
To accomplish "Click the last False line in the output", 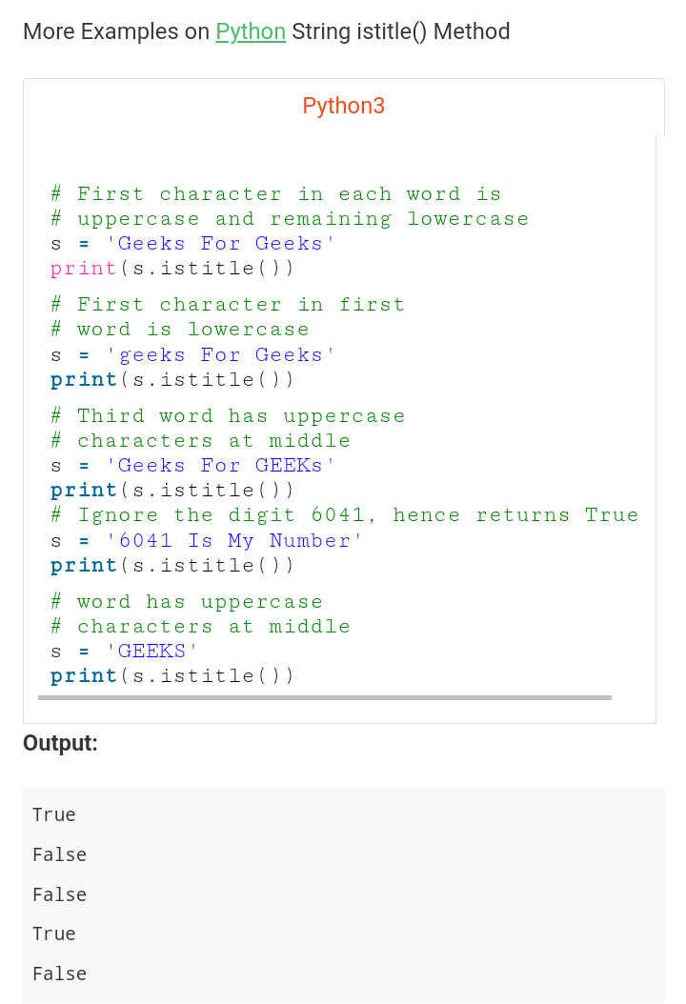I will (x=60, y=974).
